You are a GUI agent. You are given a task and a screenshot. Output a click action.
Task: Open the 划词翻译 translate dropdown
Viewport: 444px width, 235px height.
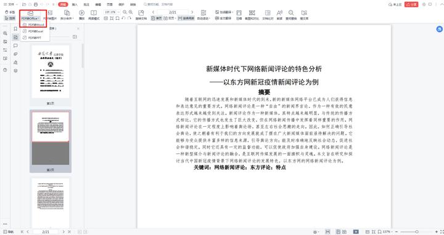(x=224, y=12)
